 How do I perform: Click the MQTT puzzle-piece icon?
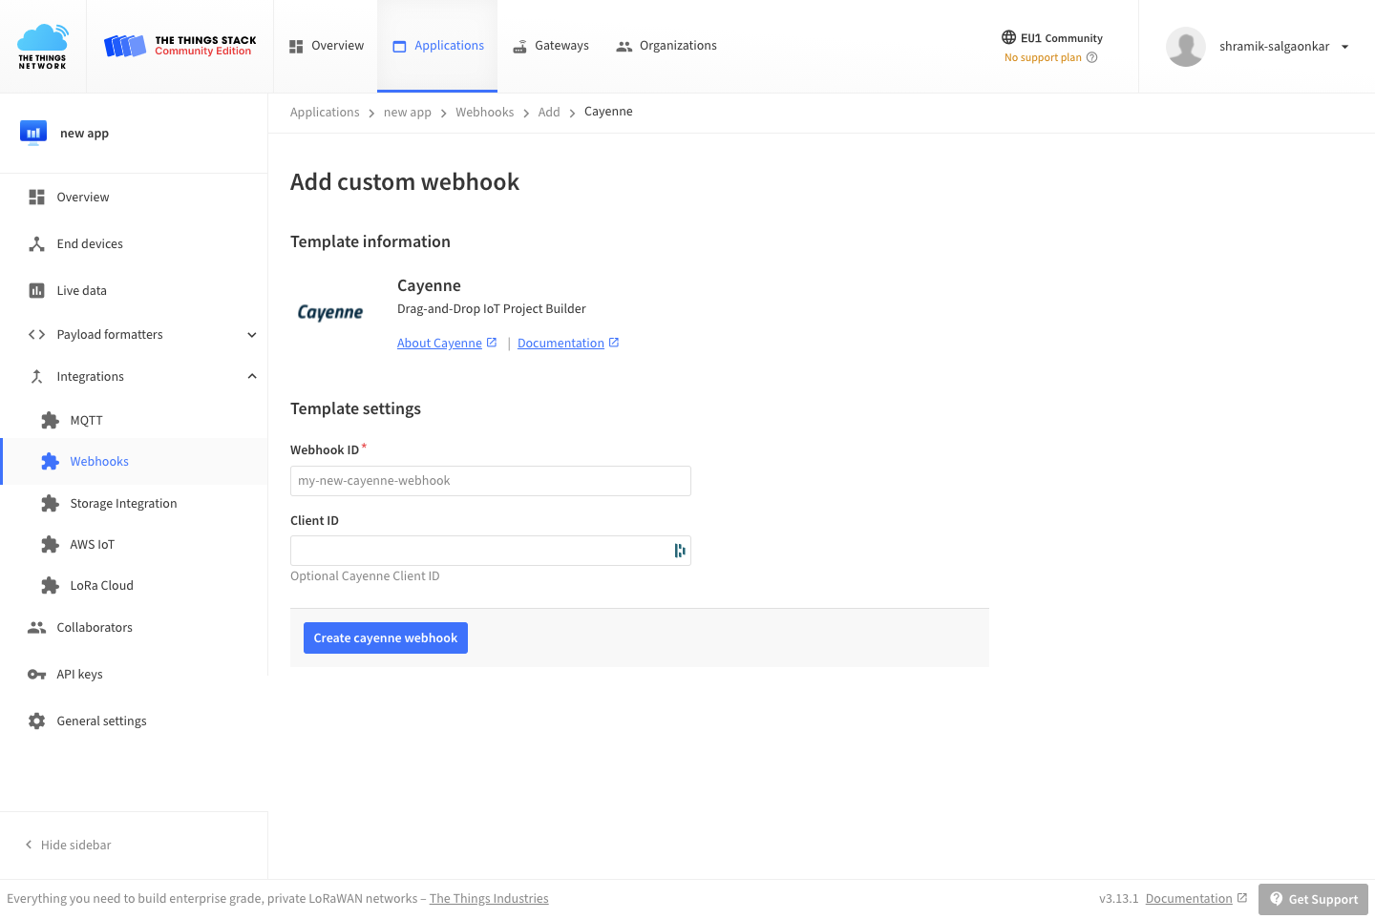[x=50, y=420]
